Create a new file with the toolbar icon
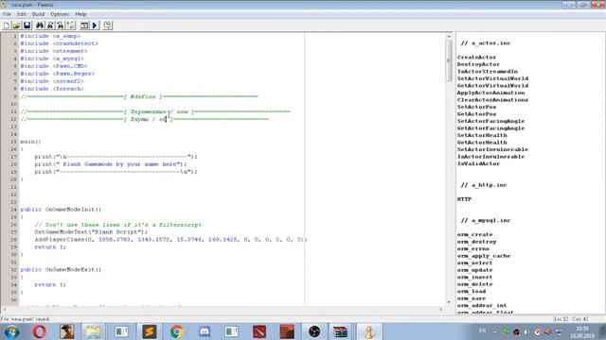Image resolution: width=606 pixels, height=340 pixels. click(7, 25)
